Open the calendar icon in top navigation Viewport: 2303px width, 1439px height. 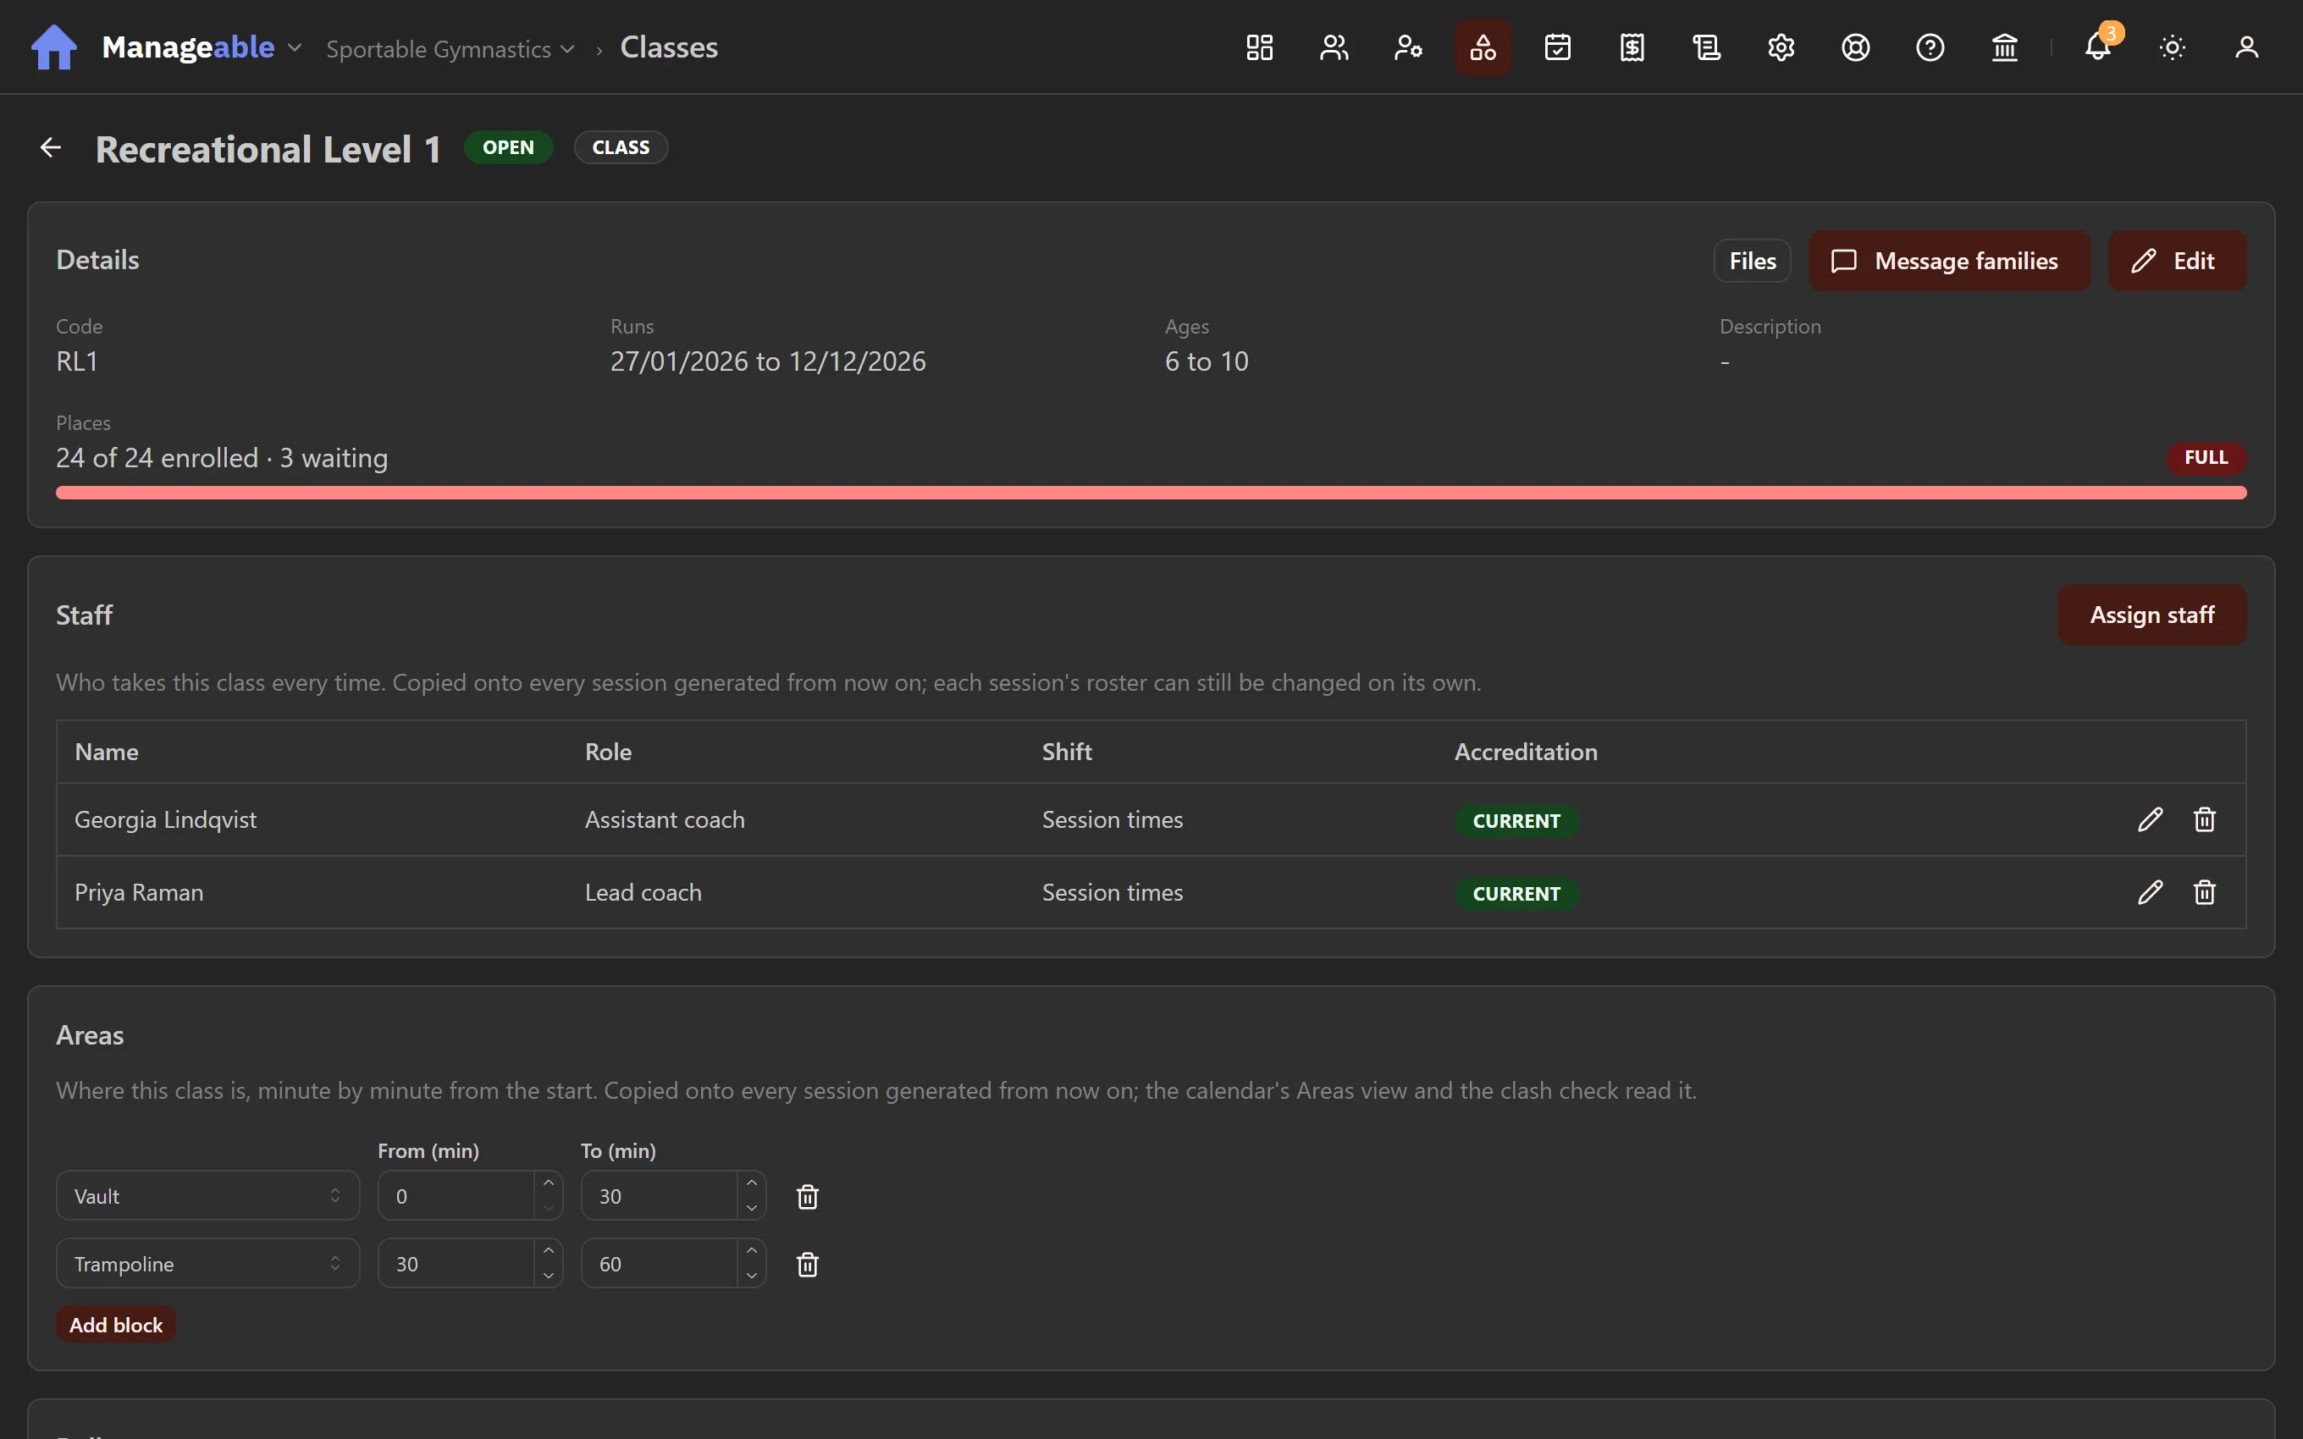[1557, 47]
